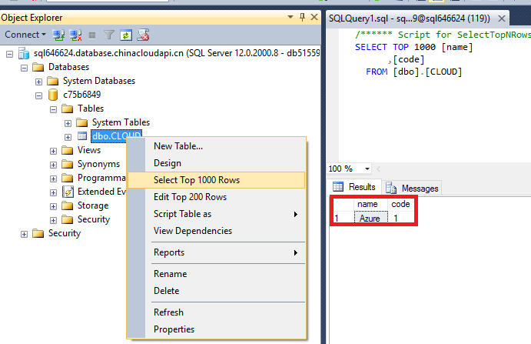Toggle auto hide pin for Object Explorer
Screen dimensions: 531x344
pos(303,17)
